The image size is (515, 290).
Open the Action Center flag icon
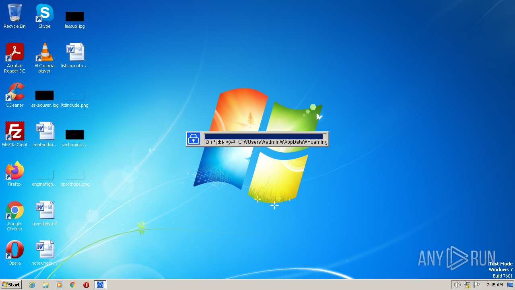click(x=477, y=285)
